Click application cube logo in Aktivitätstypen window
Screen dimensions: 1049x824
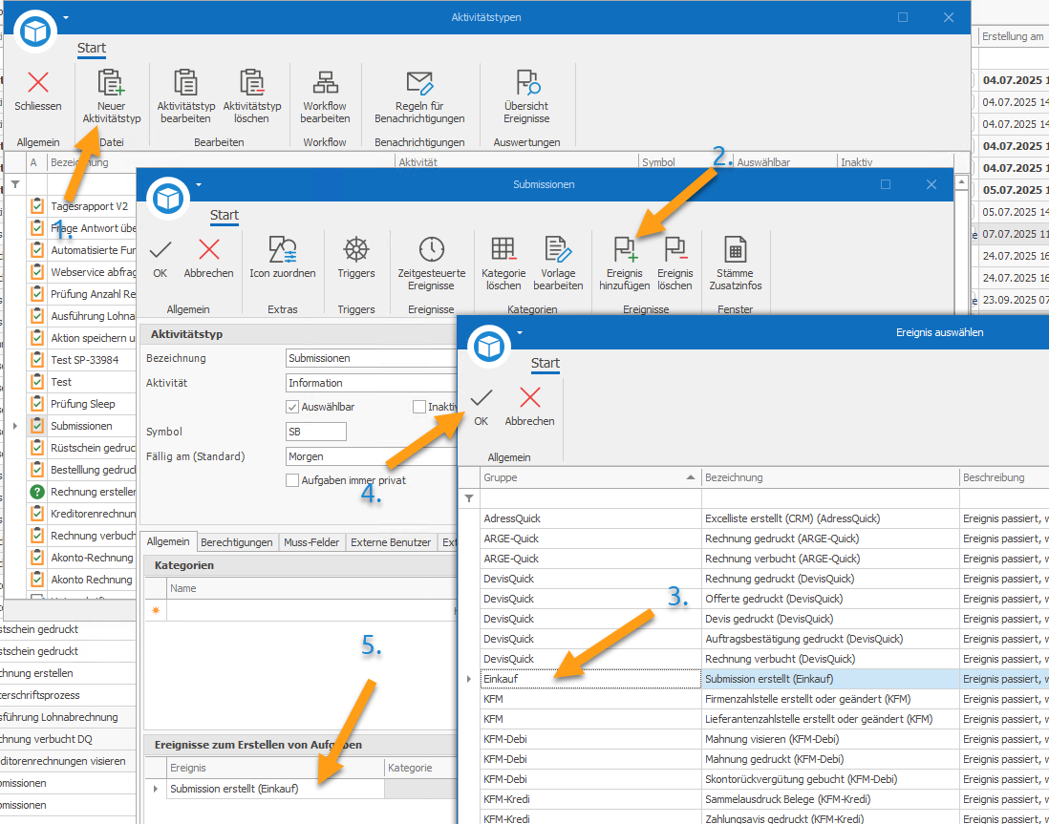tap(34, 32)
